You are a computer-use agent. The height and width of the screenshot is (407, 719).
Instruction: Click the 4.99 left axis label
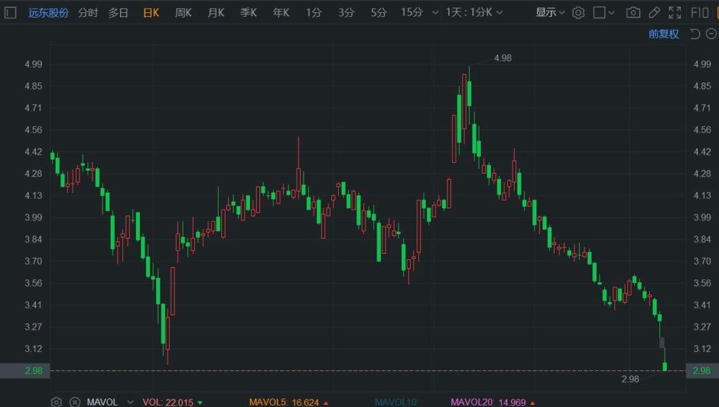pyautogui.click(x=33, y=64)
